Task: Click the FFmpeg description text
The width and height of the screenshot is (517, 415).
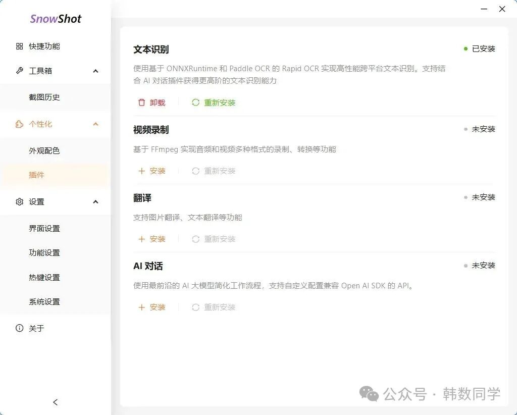Action: pos(234,149)
